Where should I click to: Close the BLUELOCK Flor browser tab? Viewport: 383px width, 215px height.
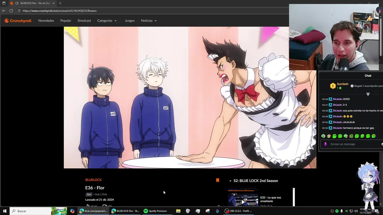(x=54, y=3)
